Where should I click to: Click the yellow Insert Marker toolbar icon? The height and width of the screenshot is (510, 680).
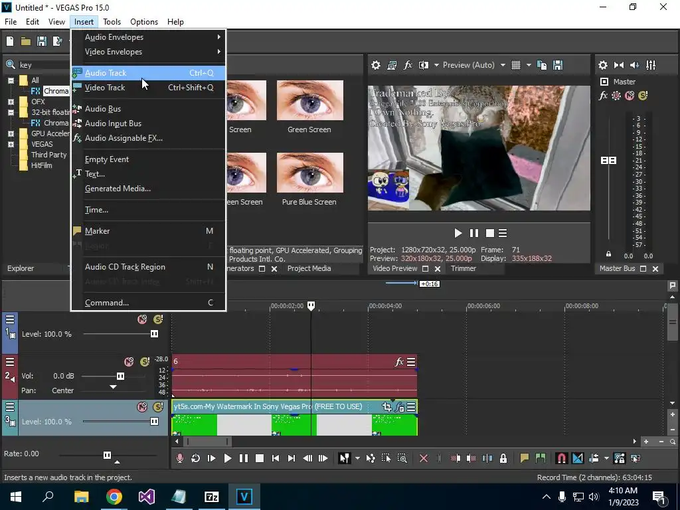coord(525,458)
